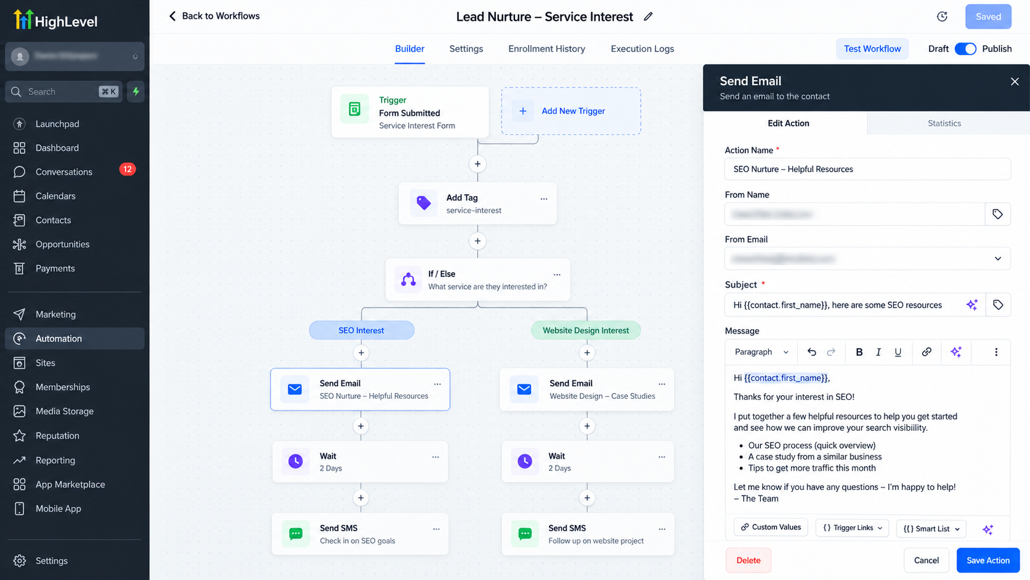Image resolution: width=1030 pixels, height=580 pixels.
Task: Click the tag icon beside From Name
Action: (997, 214)
